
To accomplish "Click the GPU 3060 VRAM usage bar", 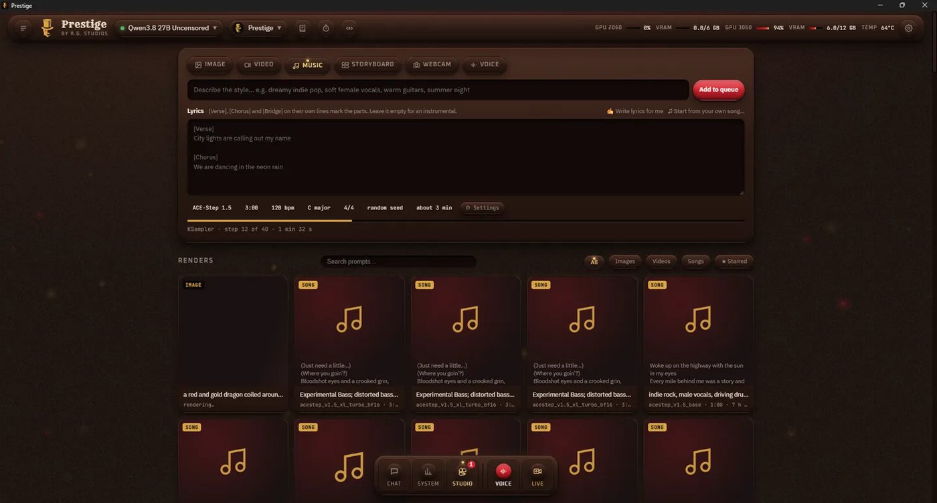I will 817,28.
